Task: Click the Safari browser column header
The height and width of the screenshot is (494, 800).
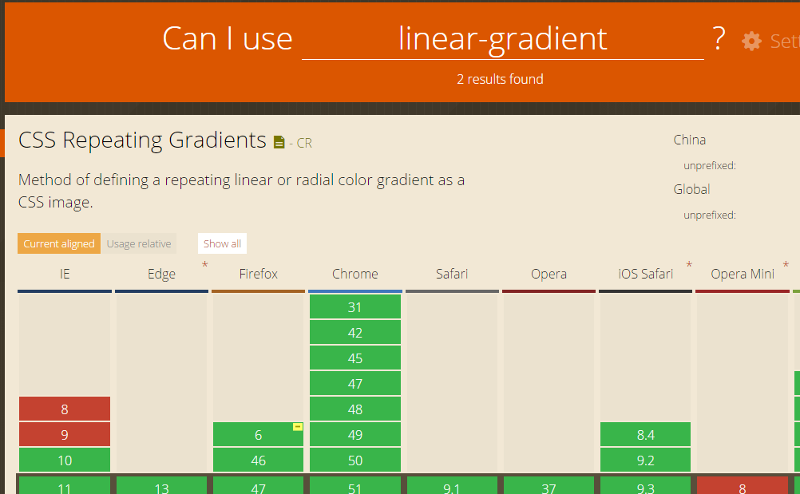Action: point(452,275)
